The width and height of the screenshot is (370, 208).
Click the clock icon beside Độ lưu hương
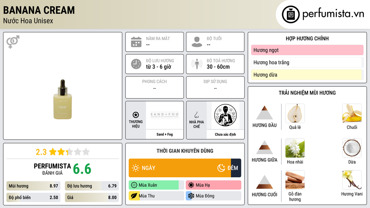click(x=136, y=64)
